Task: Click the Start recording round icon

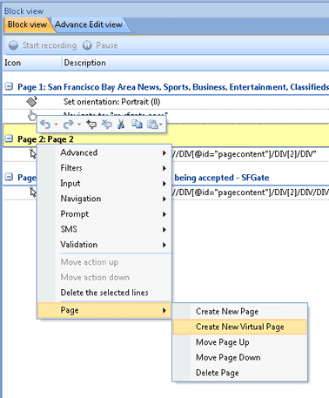Action: pyautogui.click(x=13, y=45)
